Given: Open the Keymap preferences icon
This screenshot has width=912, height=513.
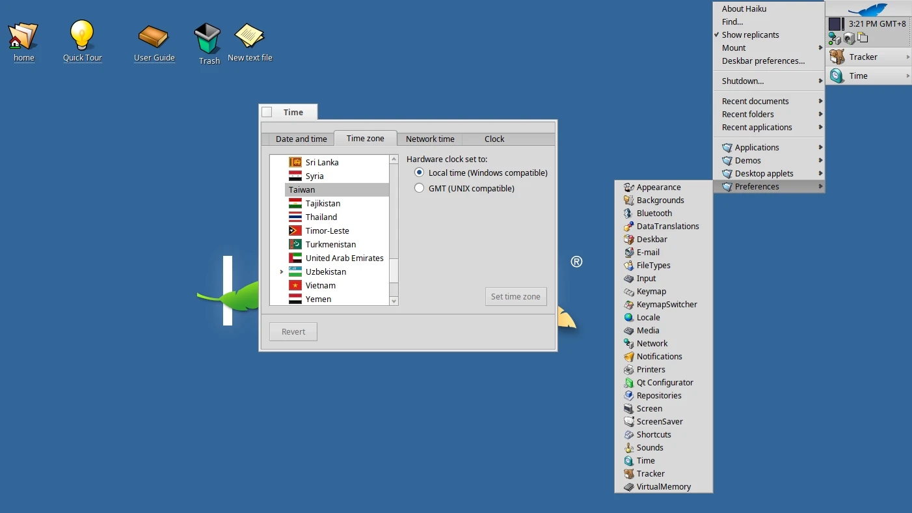Looking at the screenshot, I should point(650,291).
